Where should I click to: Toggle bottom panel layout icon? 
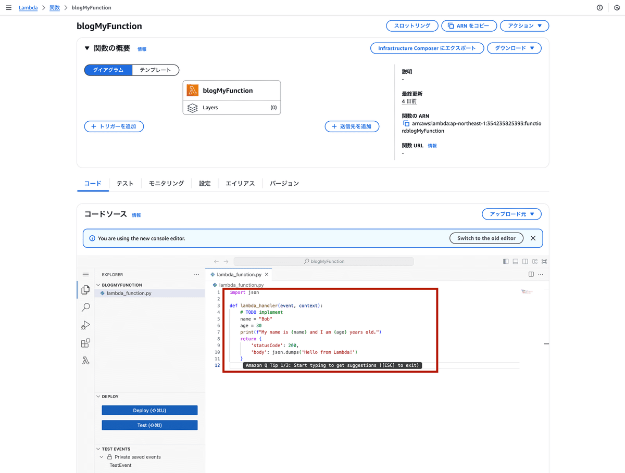point(516,261)
